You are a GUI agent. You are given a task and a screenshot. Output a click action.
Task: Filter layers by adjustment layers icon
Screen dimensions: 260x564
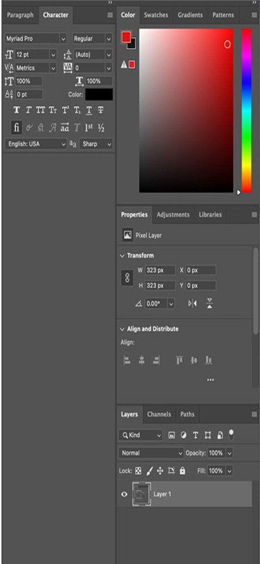[184, 435]
